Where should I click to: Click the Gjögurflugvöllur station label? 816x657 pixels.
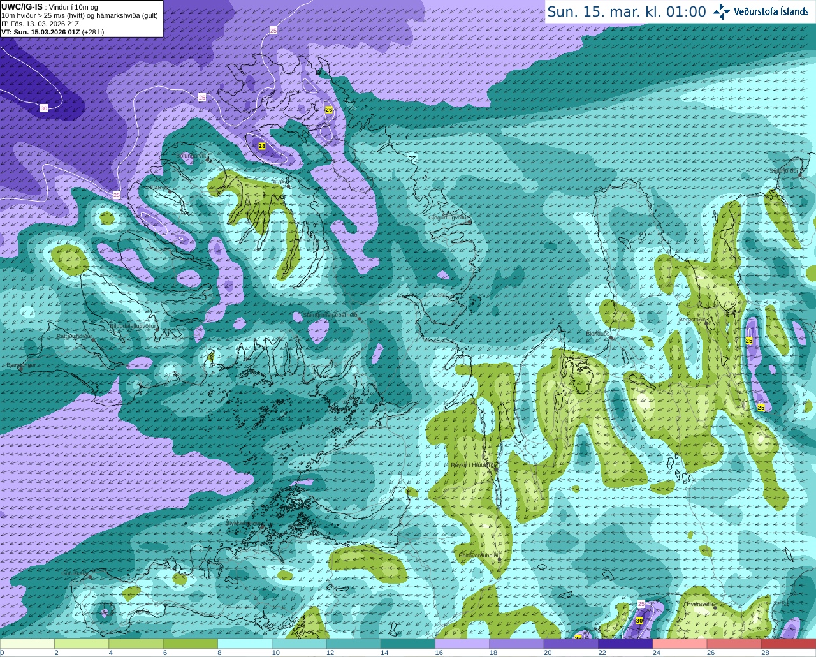(448, 218)
